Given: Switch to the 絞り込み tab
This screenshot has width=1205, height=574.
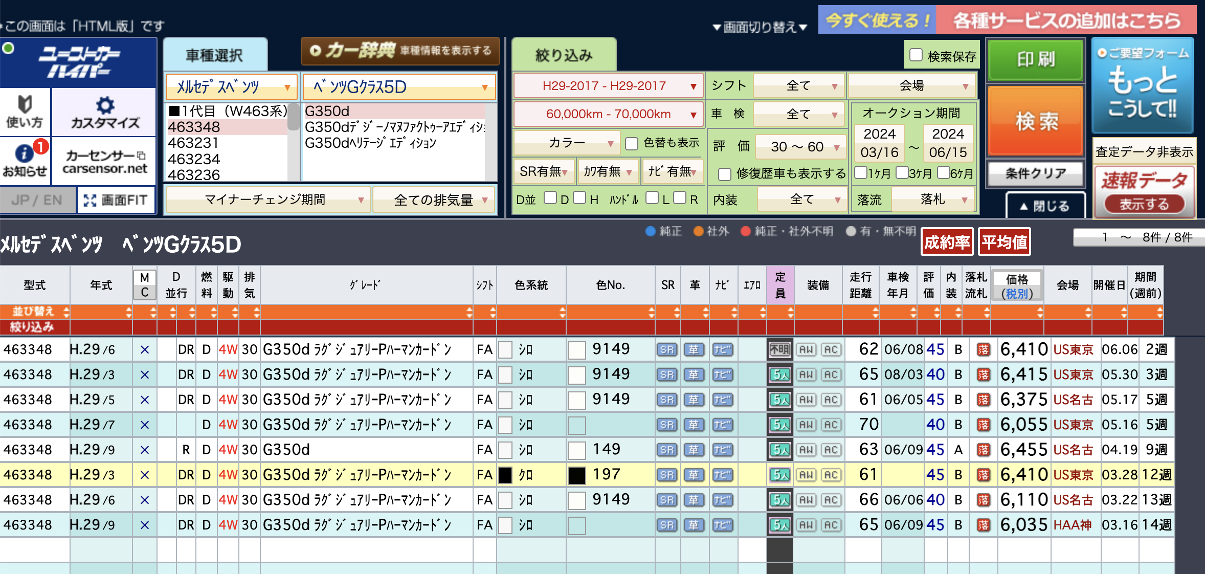Looking at the screenshot, I should tap(564, 55).
